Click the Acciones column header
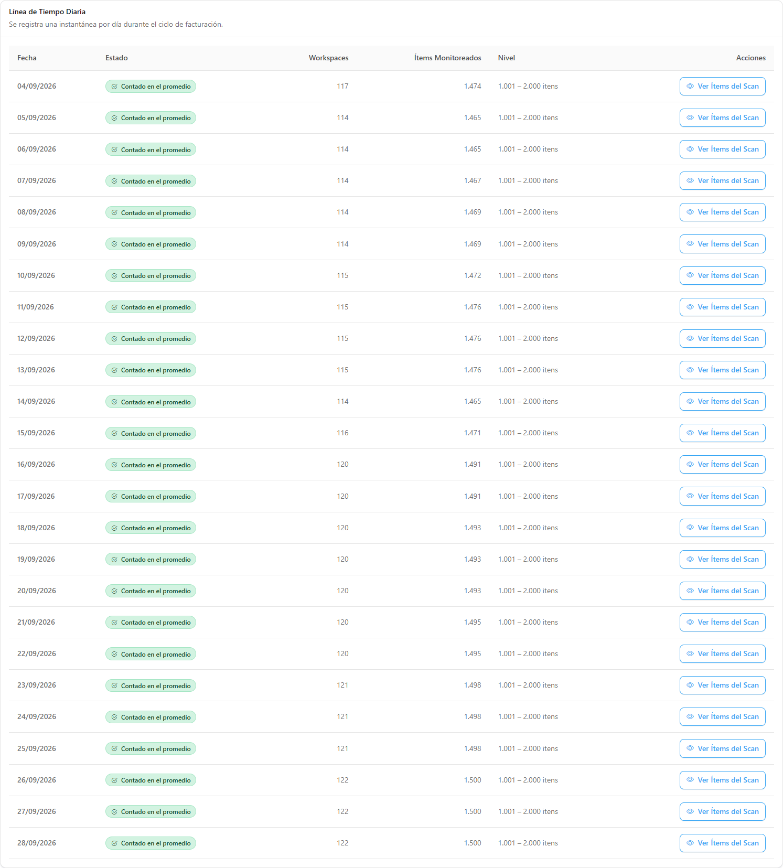 [750, 58]
